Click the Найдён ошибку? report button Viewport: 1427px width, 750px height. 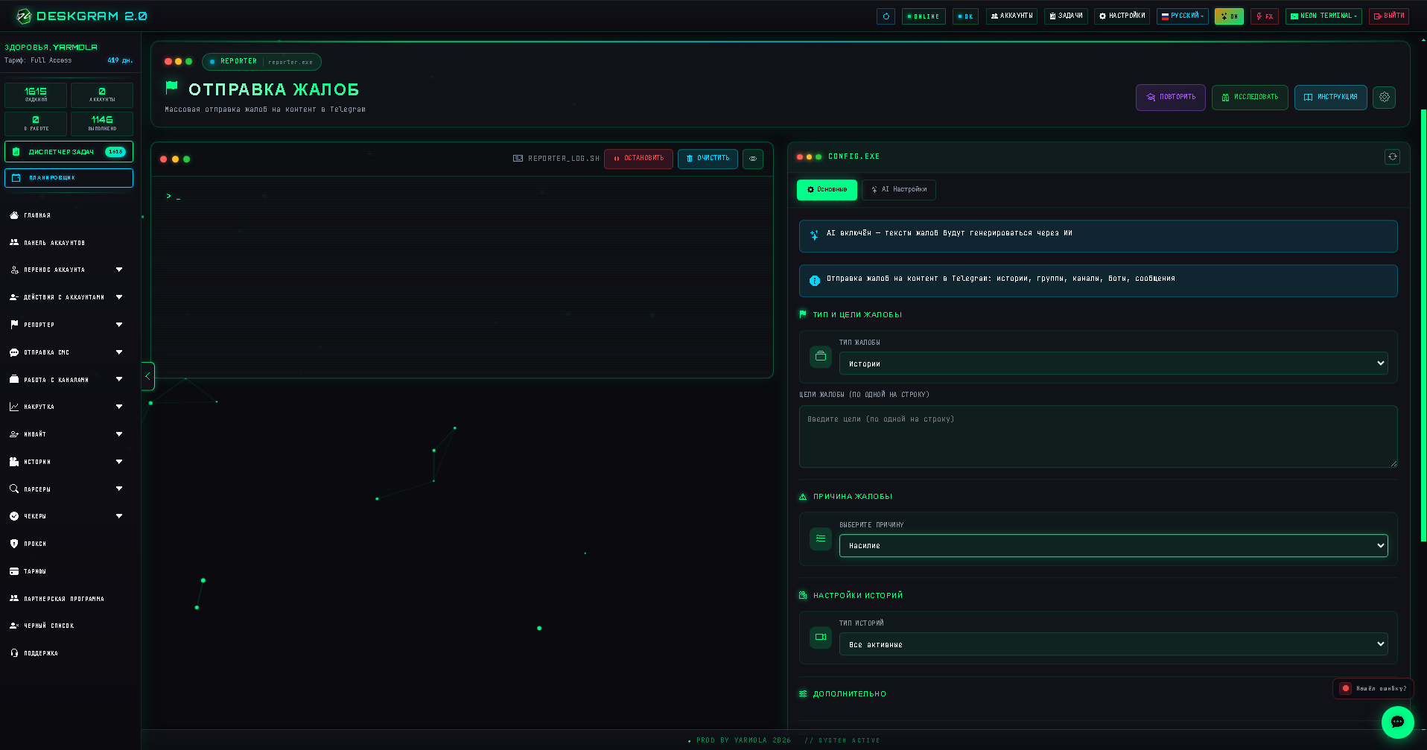coord(1373,689)
